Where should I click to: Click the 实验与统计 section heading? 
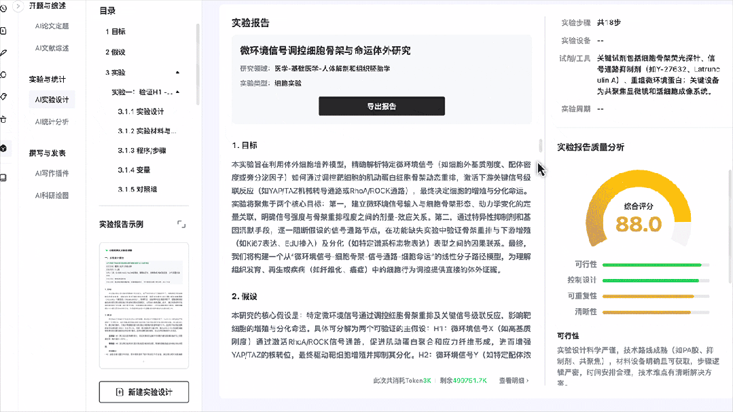click(x=48, y=79)
